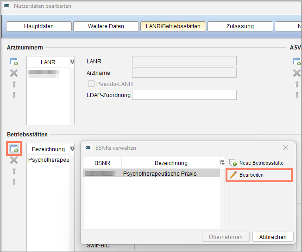Click the Nutzerdaten bearbeiten window icon

pos(6,6)
